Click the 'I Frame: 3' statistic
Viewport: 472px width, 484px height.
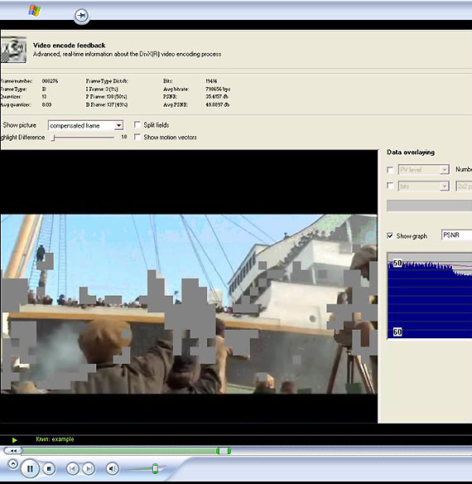point(102,89)
